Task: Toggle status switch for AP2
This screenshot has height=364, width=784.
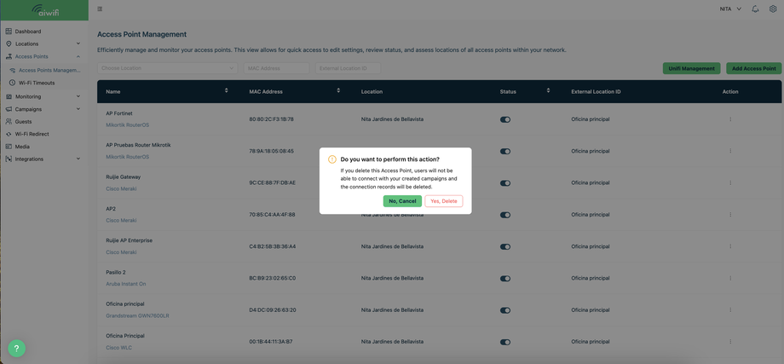Action: [x=505, y=215]
